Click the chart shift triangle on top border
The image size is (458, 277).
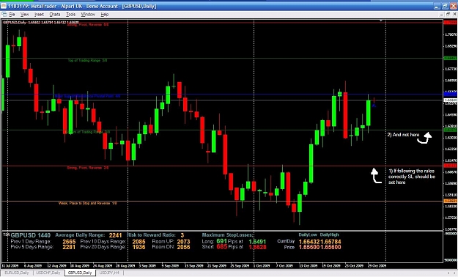(x=381, y=21)
